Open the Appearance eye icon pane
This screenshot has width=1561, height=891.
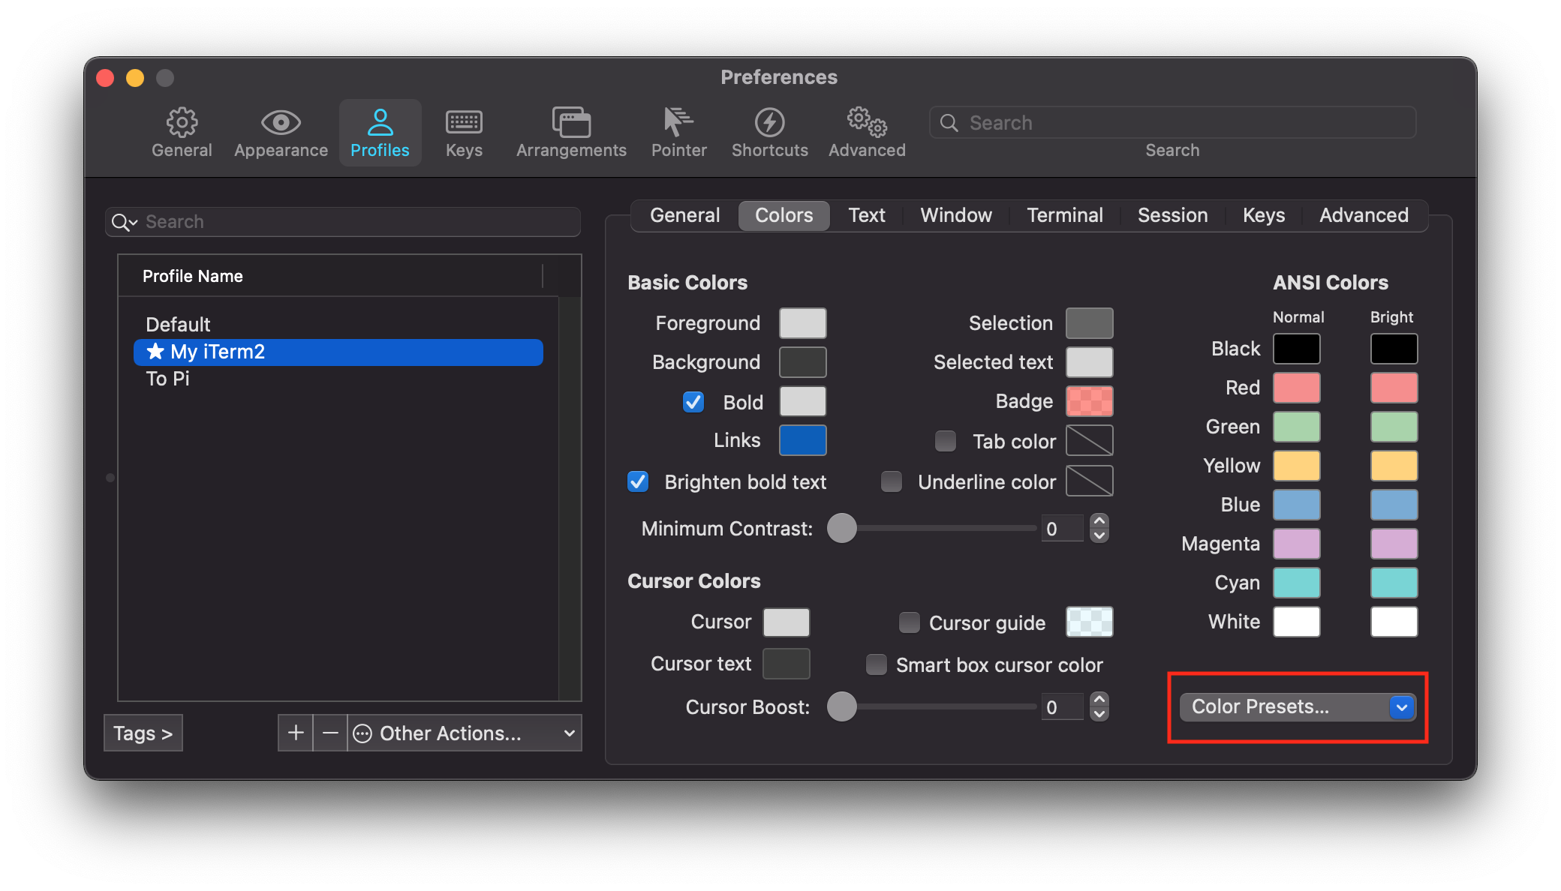(x=281, y=122)
